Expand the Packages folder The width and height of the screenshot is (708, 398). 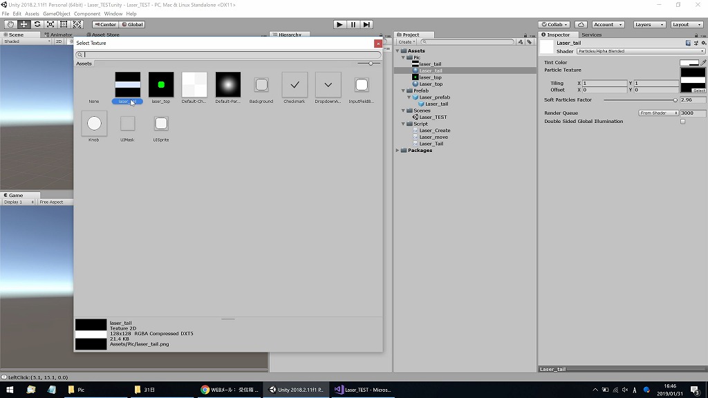point(398,150)
